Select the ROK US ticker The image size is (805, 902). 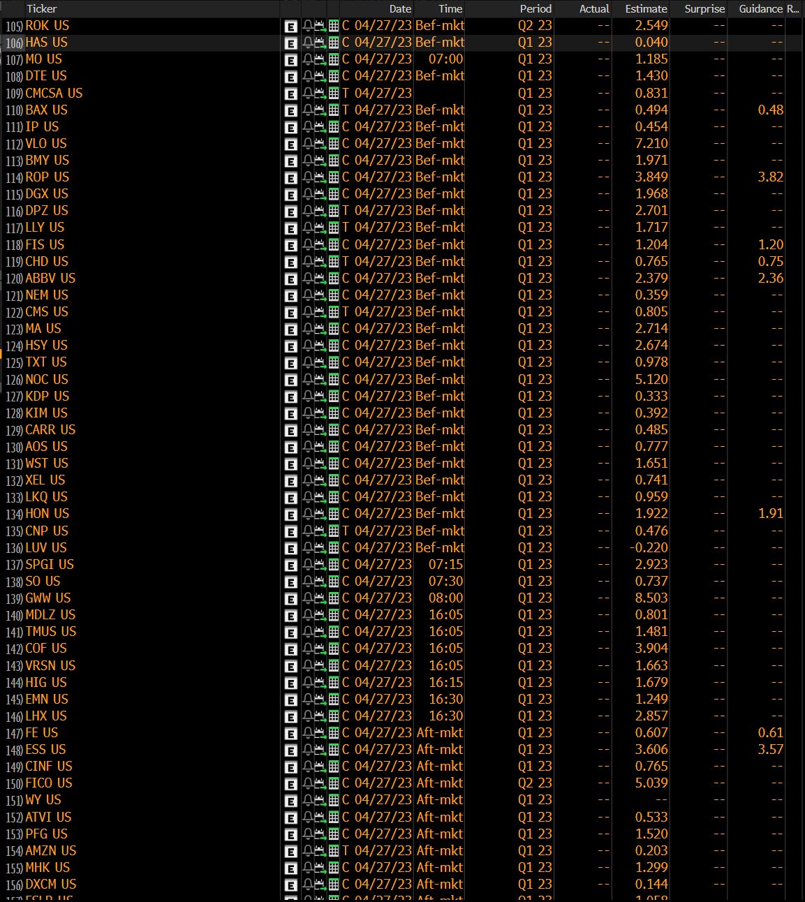click(x=47, y=26)
